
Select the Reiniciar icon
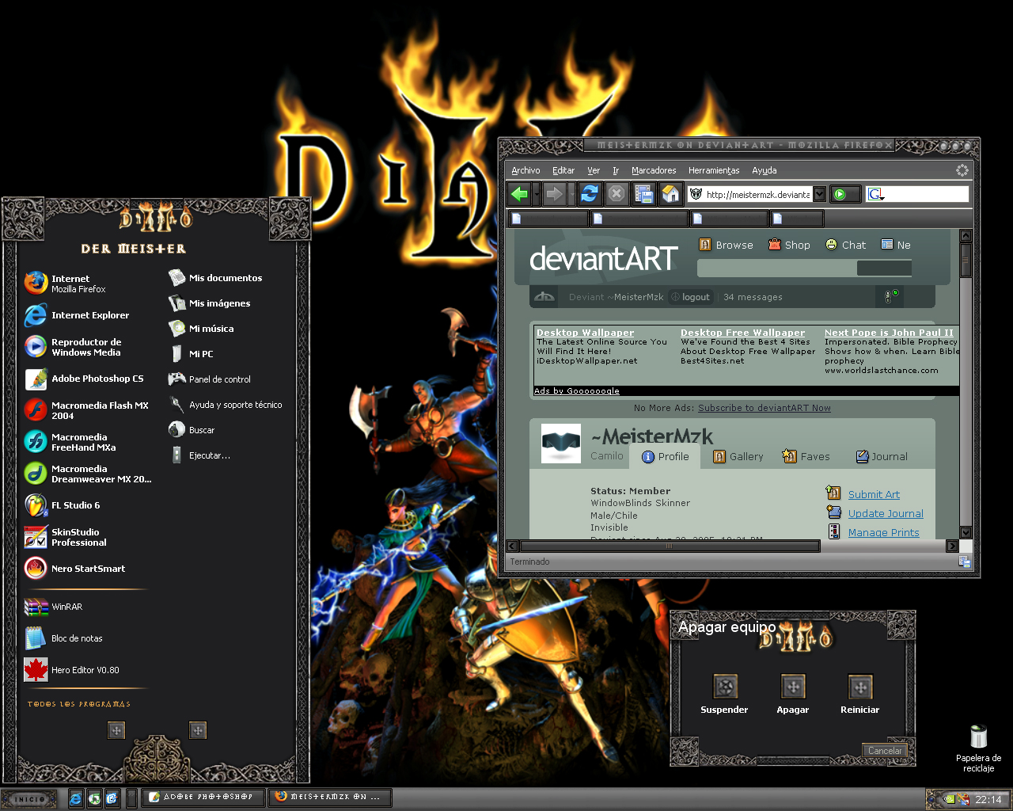(859, 686)
